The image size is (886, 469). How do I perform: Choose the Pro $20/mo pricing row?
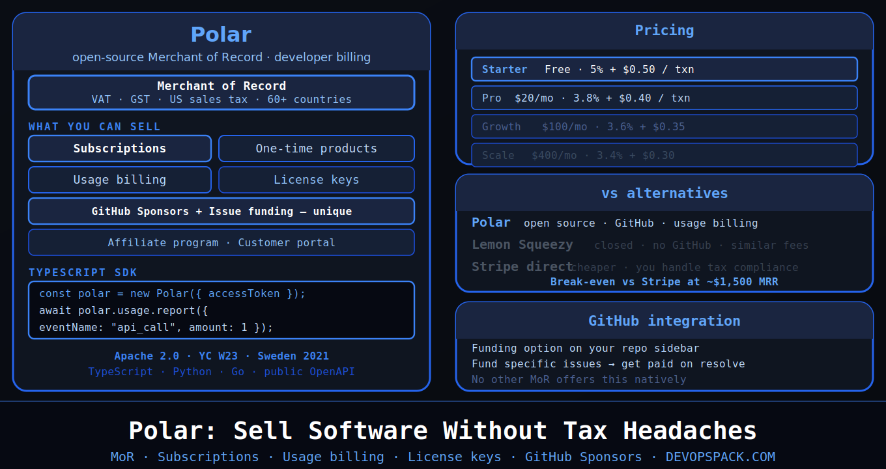point(664,98)
